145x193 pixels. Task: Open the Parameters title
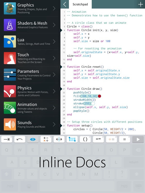coord(28,71)
